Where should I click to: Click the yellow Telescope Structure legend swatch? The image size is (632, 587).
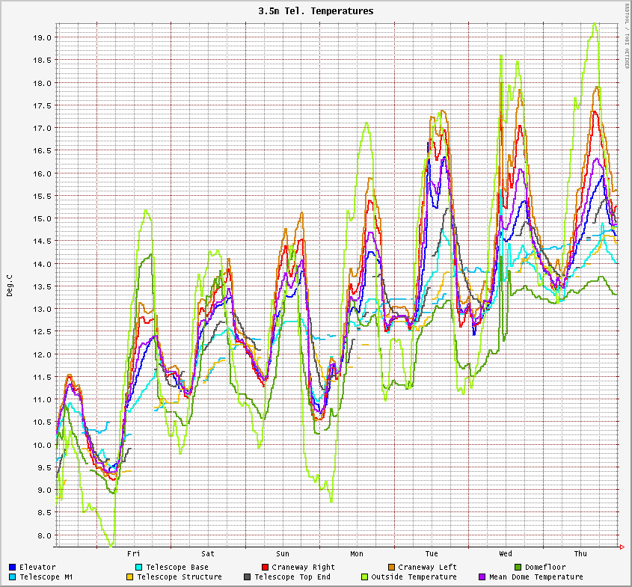coord(129,577)
